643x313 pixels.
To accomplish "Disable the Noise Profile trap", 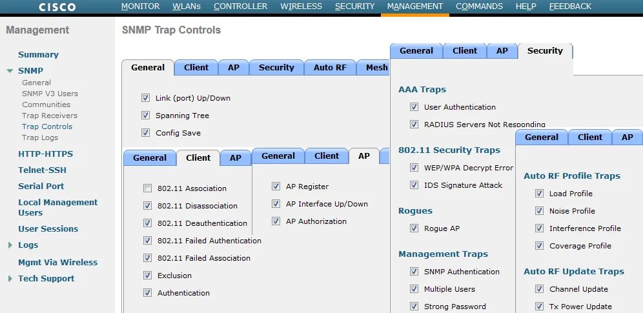I will point(539,211).
